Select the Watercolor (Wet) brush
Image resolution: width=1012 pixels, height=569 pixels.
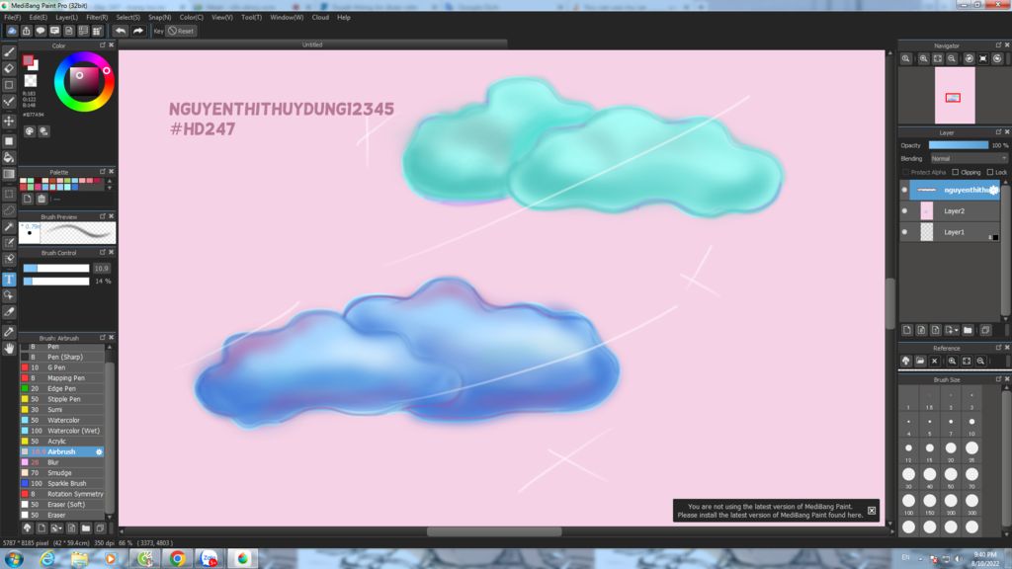pyautogui.click(x=62, y=431)
